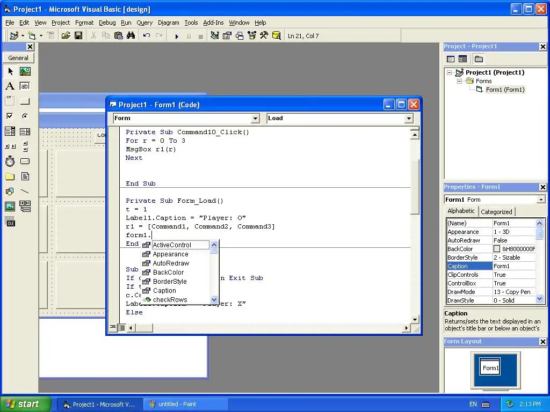This screenshot has height=412, width=550.
Task: Open the Add-Ins menu
Action: pyautogui.click(x=213, y=23)
